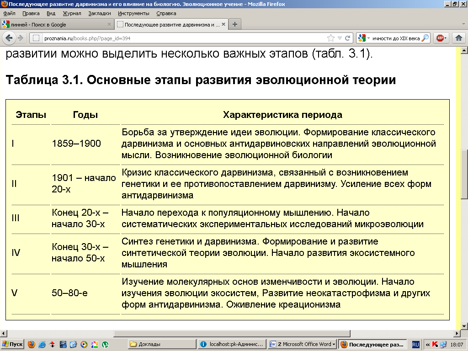Launch Picasa from the quick launch bar
Screen dimensions: 468x351
tap(94, 345)
